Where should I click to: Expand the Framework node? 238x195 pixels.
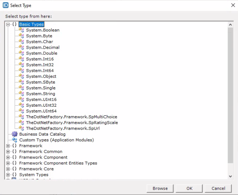pyautogui.click(x=8, y=146)
